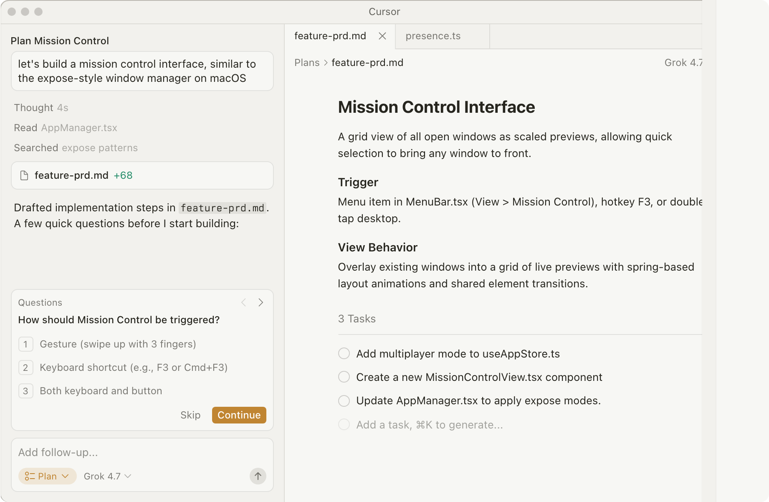Expand the Read AppManager.tsx step
This screenshot has width=769, height=502.
click(66, 128)
